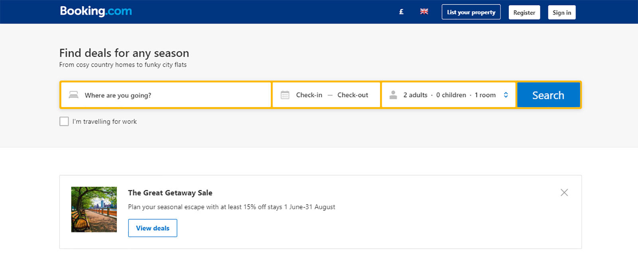Change currency using the pound symbol

[x=401, y=12]
